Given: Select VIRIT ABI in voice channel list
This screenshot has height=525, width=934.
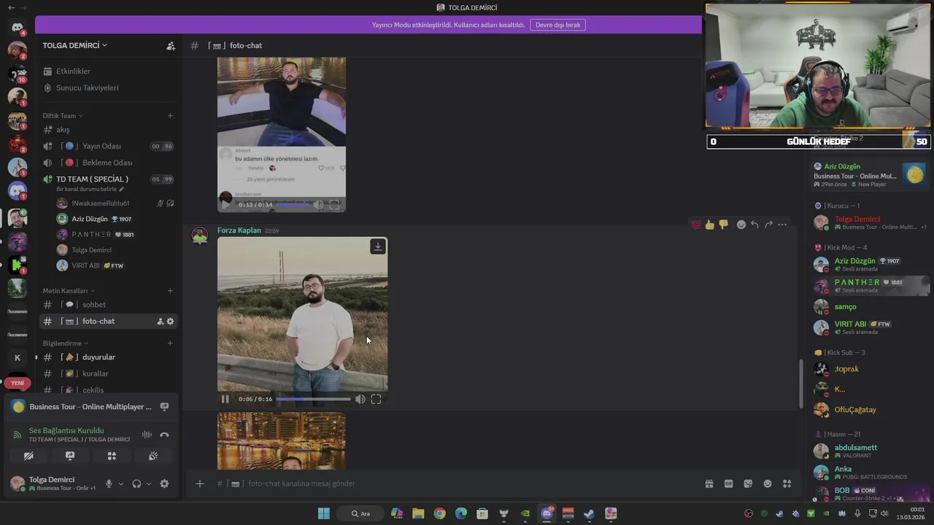Looking at the screenshot, I should 85,265.
